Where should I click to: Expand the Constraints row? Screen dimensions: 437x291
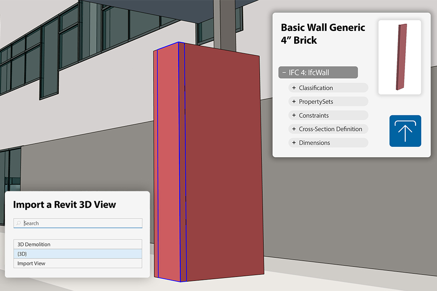click(328, 115)
